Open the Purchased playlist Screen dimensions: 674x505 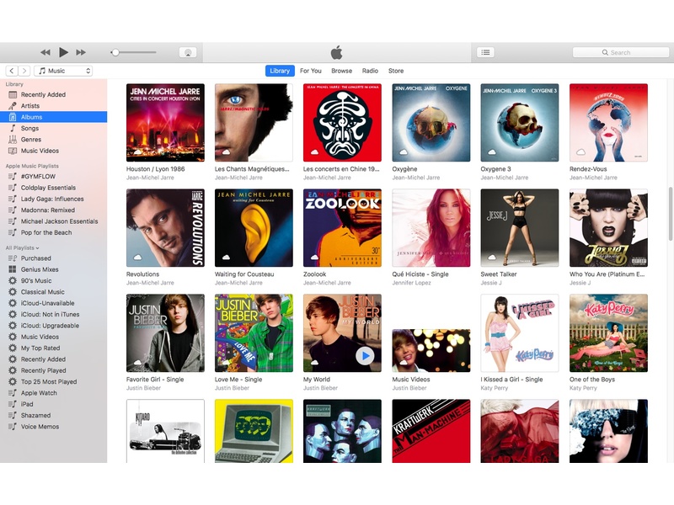[x=53, y=258]
